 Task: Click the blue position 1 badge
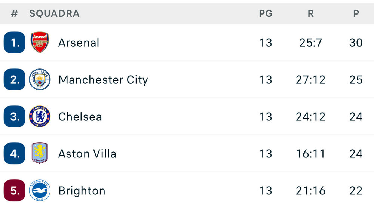click(15, 42)
